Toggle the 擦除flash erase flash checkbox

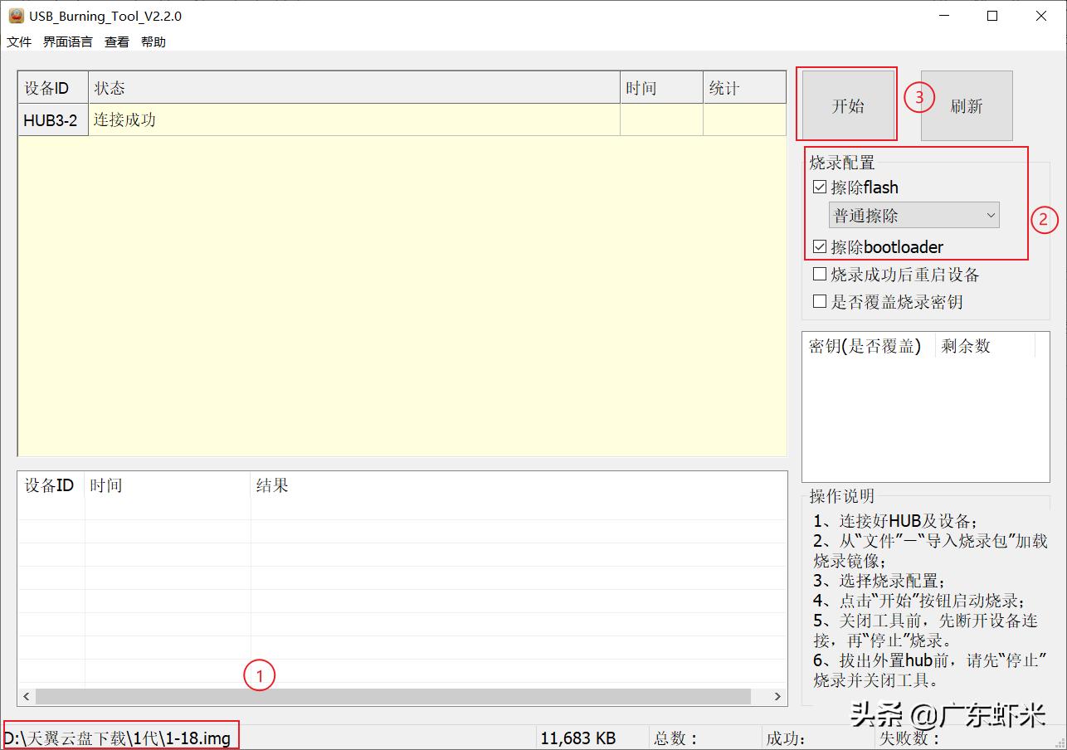[820, 187]
